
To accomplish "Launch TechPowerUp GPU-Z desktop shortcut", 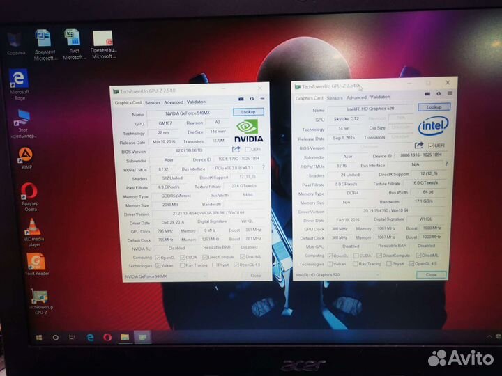I will [x=40, y=301].
